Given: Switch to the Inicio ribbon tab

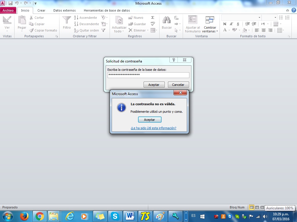Looking at the screenshot, I should point(25,10).
